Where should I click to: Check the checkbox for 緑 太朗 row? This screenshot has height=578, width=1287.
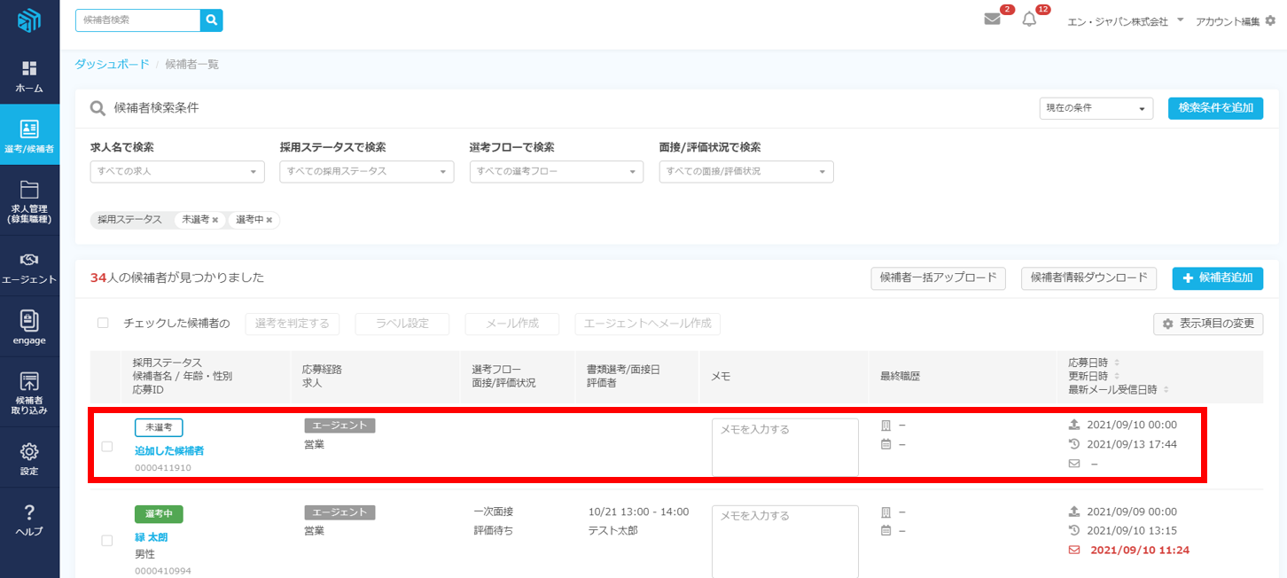click(x=107, y=540)
